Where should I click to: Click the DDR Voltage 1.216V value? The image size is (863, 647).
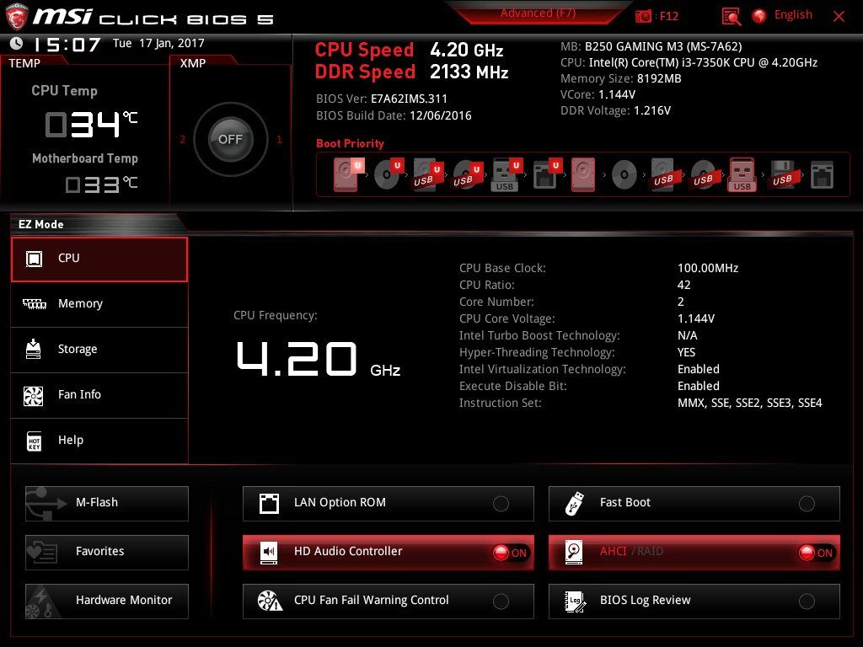click(x=652, y=110)
